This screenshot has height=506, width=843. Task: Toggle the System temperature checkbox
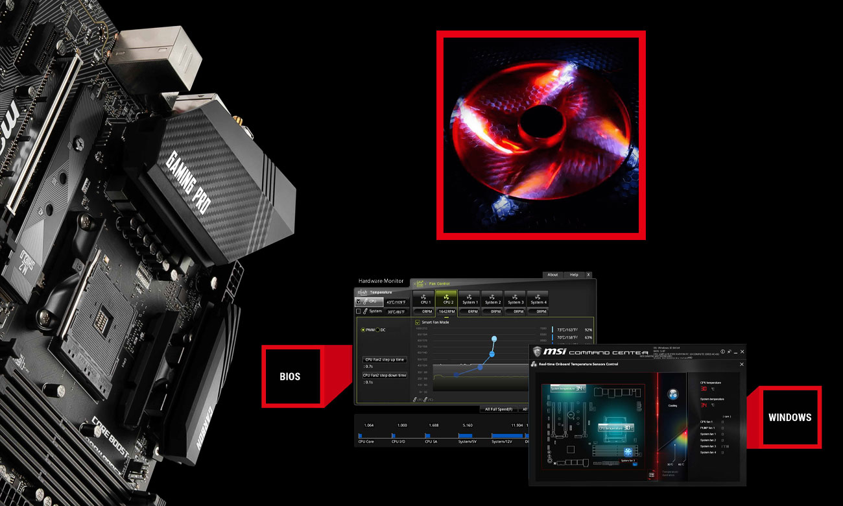tap(358, 311)
